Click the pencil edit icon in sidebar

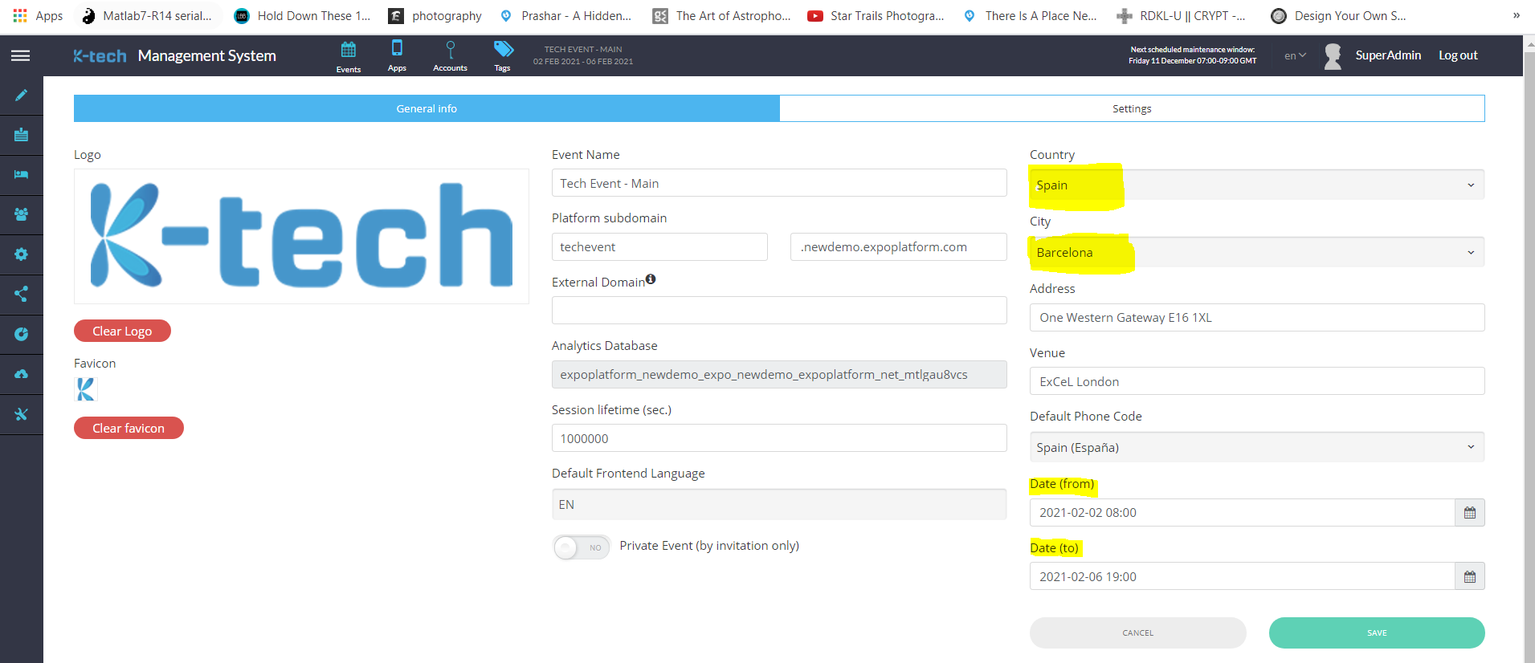point(21,96)
